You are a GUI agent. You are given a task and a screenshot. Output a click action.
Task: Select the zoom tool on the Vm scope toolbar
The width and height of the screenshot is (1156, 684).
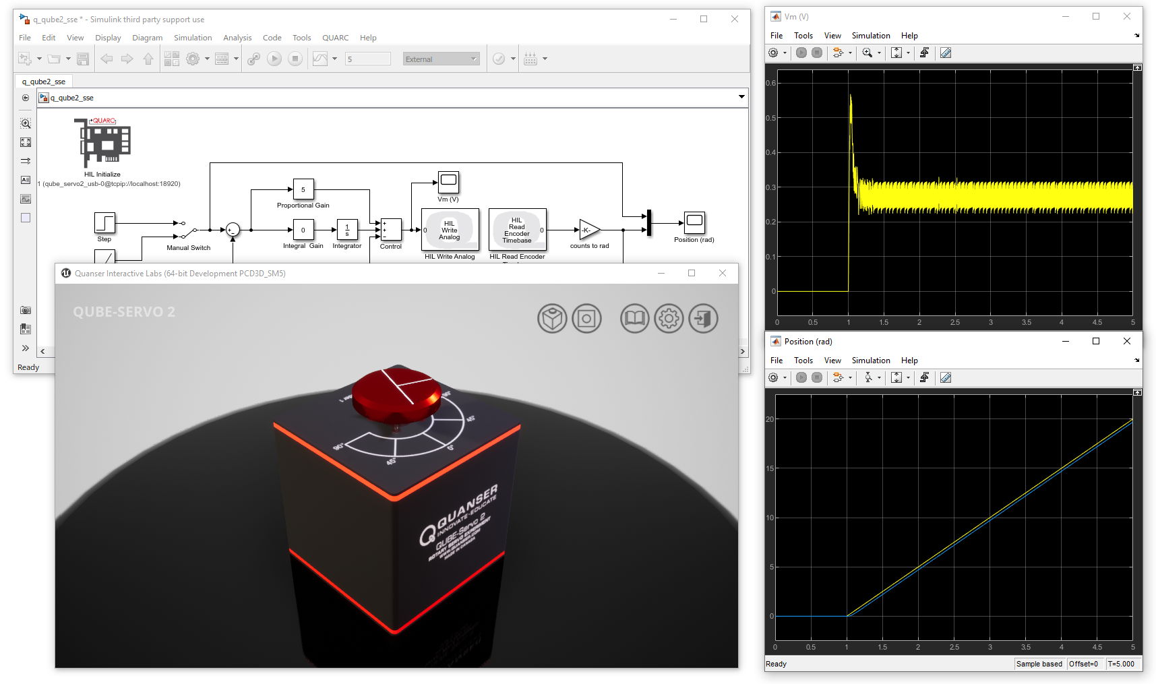[x=868, y=53]
